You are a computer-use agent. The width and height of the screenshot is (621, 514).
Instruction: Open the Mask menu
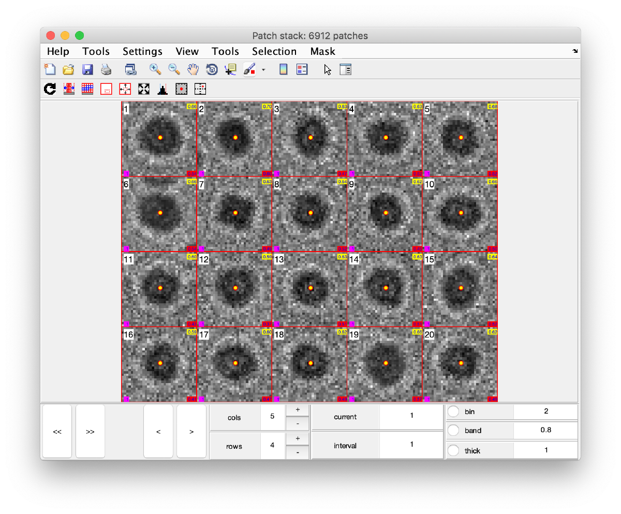[x=322, y=51]
